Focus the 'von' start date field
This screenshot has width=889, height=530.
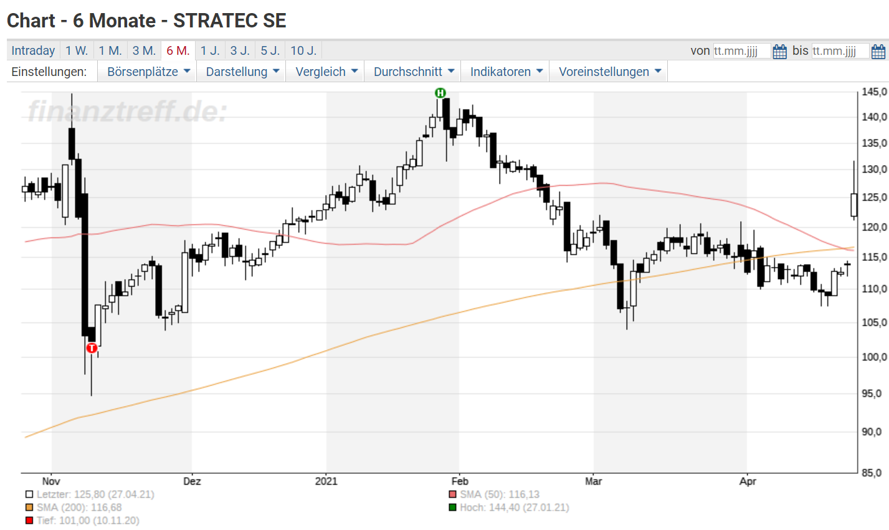tap(742, 51)
